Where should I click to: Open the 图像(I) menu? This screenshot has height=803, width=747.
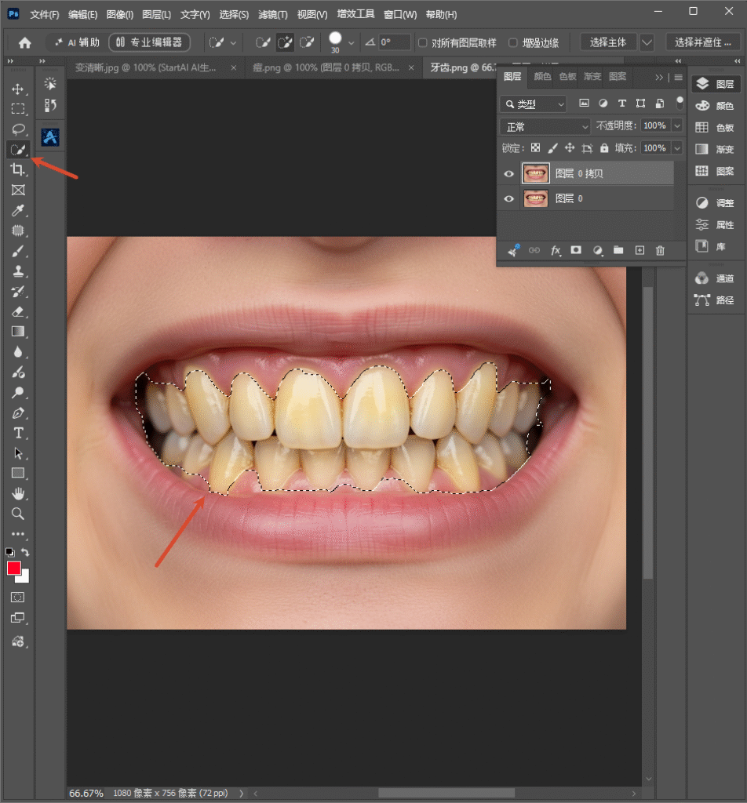pyautogui.click(x=120, y=14)
